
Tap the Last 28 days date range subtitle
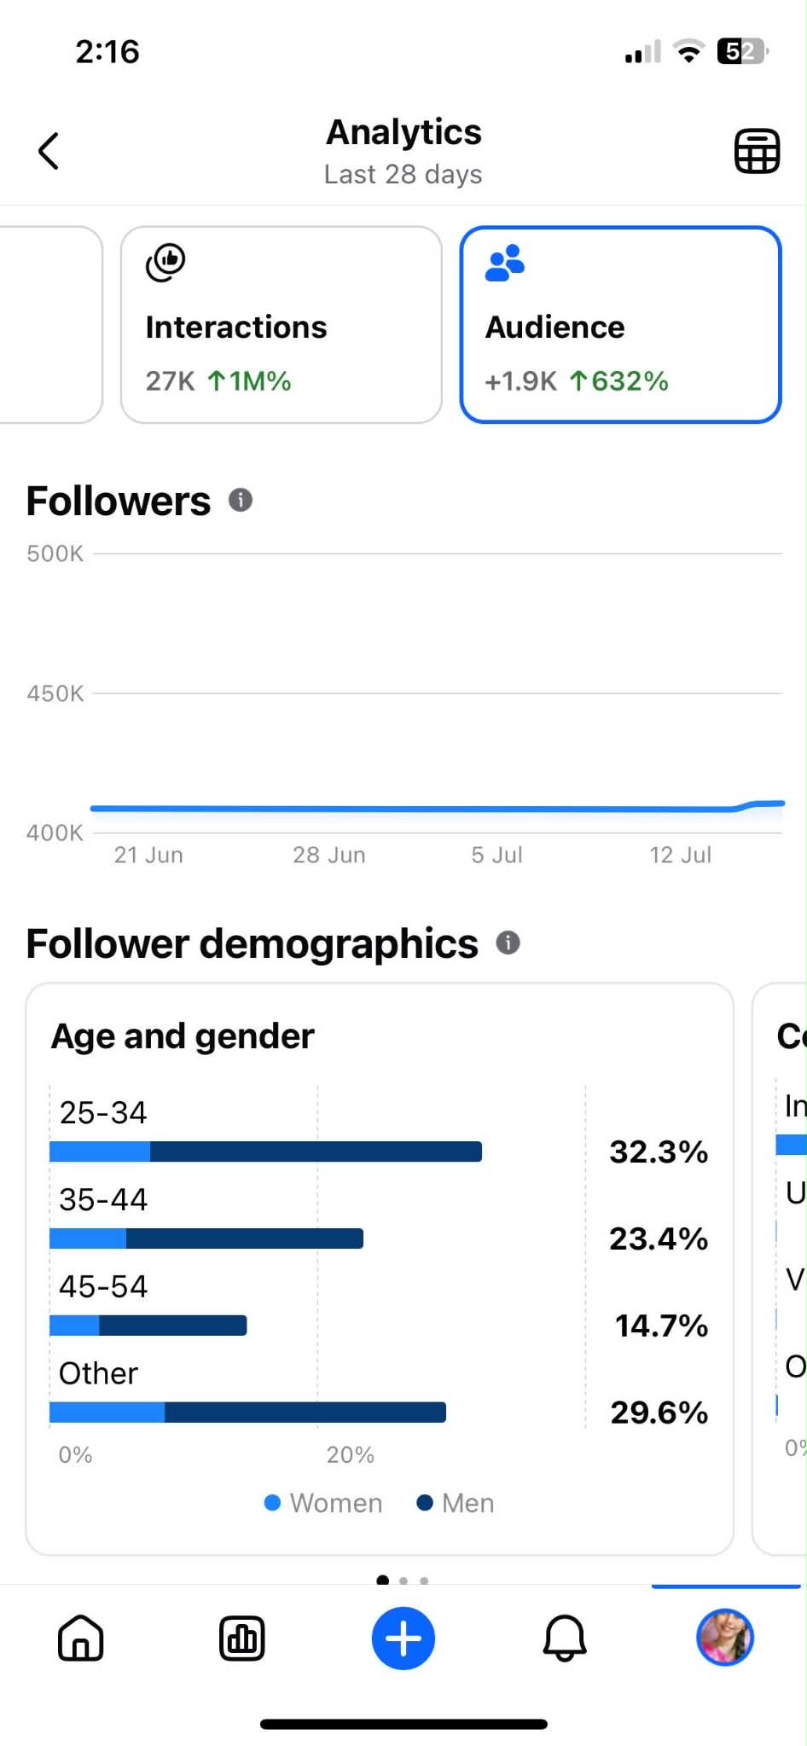(x=403, y=174)
